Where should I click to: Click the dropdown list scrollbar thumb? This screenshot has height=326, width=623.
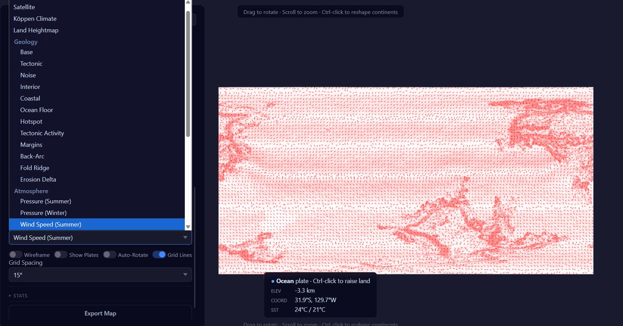[x=188, y=74]
